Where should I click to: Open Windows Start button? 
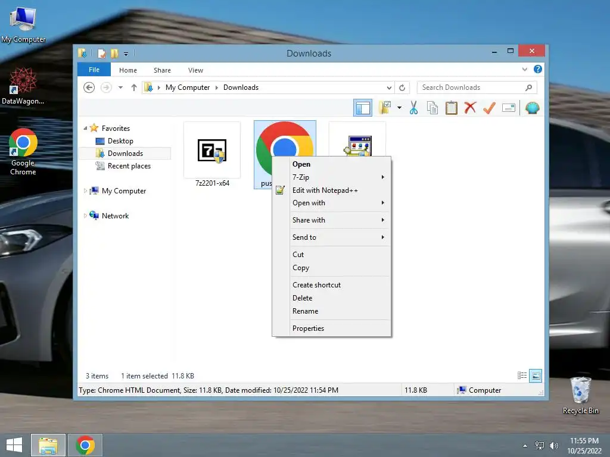(14, 445)
